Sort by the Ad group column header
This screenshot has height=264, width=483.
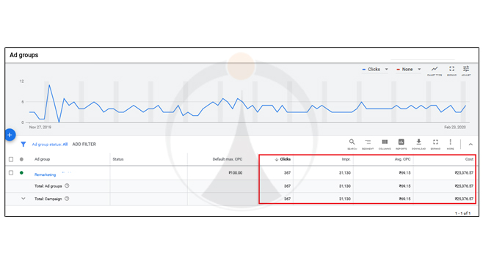coord(42,159)
